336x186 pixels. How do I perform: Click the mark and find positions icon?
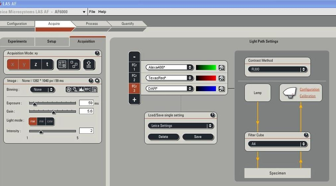tap(74, 64)
